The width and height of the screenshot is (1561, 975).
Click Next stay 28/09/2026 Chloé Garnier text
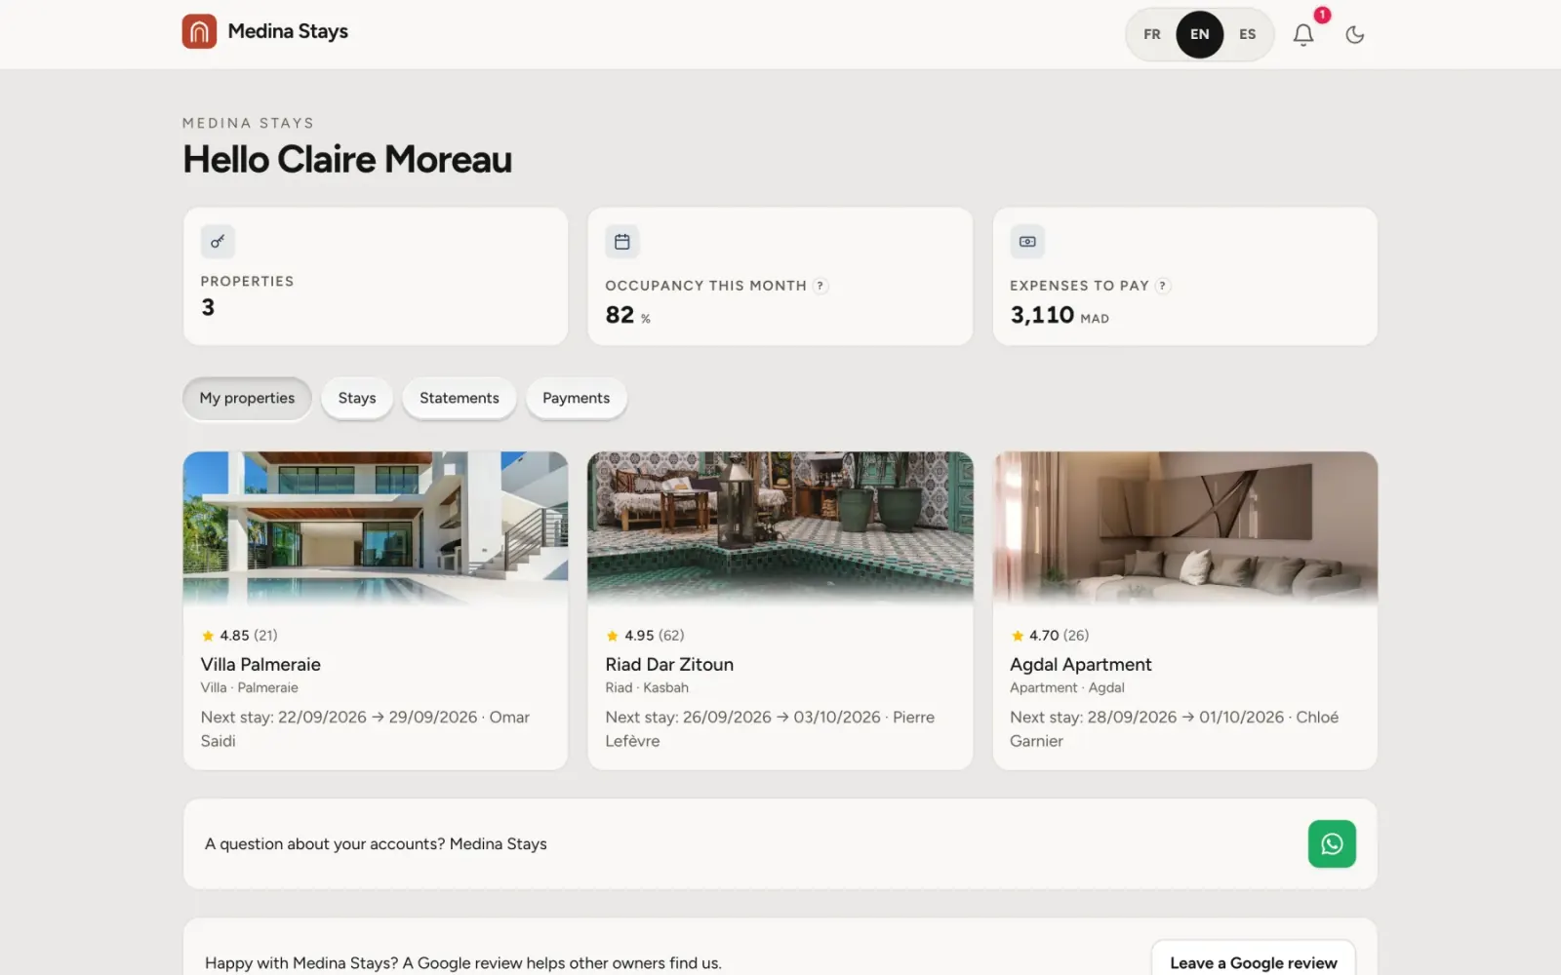pos(1174,728)
